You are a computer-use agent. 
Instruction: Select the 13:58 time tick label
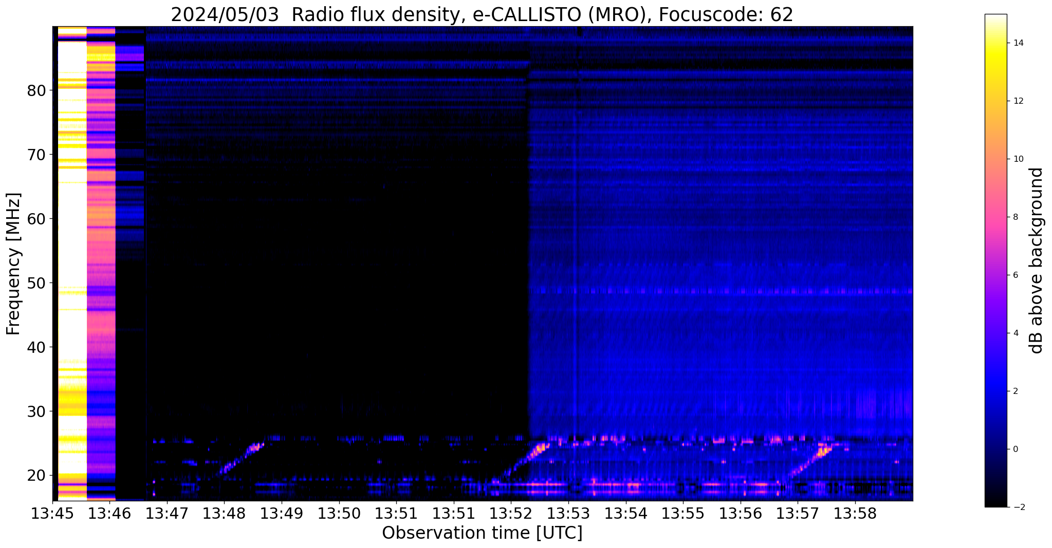855,513
